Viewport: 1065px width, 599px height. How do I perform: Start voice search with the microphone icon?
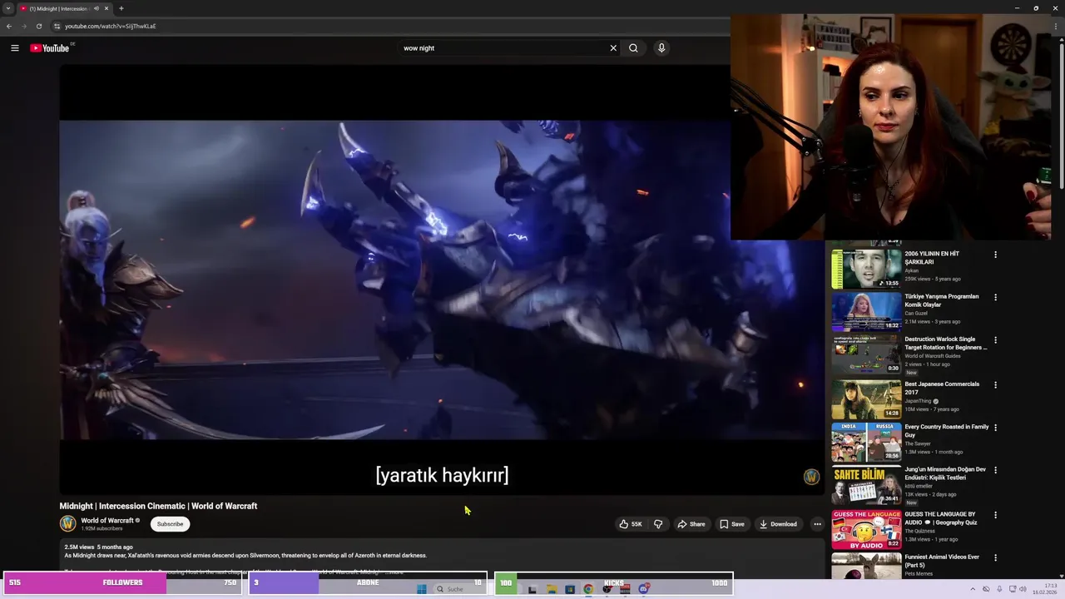(661, 48)
